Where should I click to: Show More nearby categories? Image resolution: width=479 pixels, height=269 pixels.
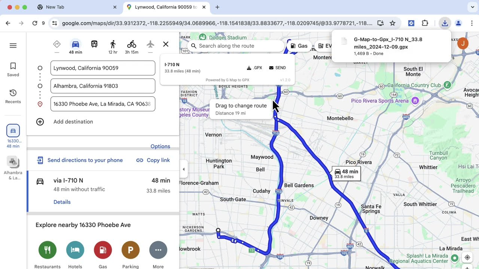coord(158,255)
